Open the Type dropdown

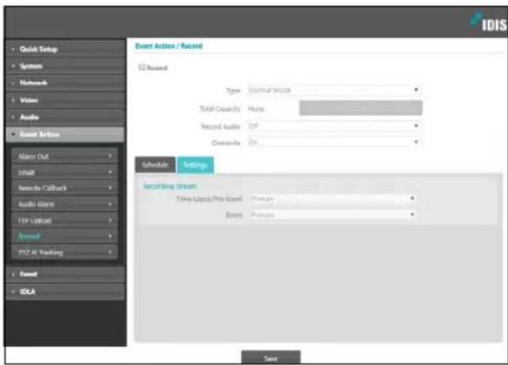[334, 90]
